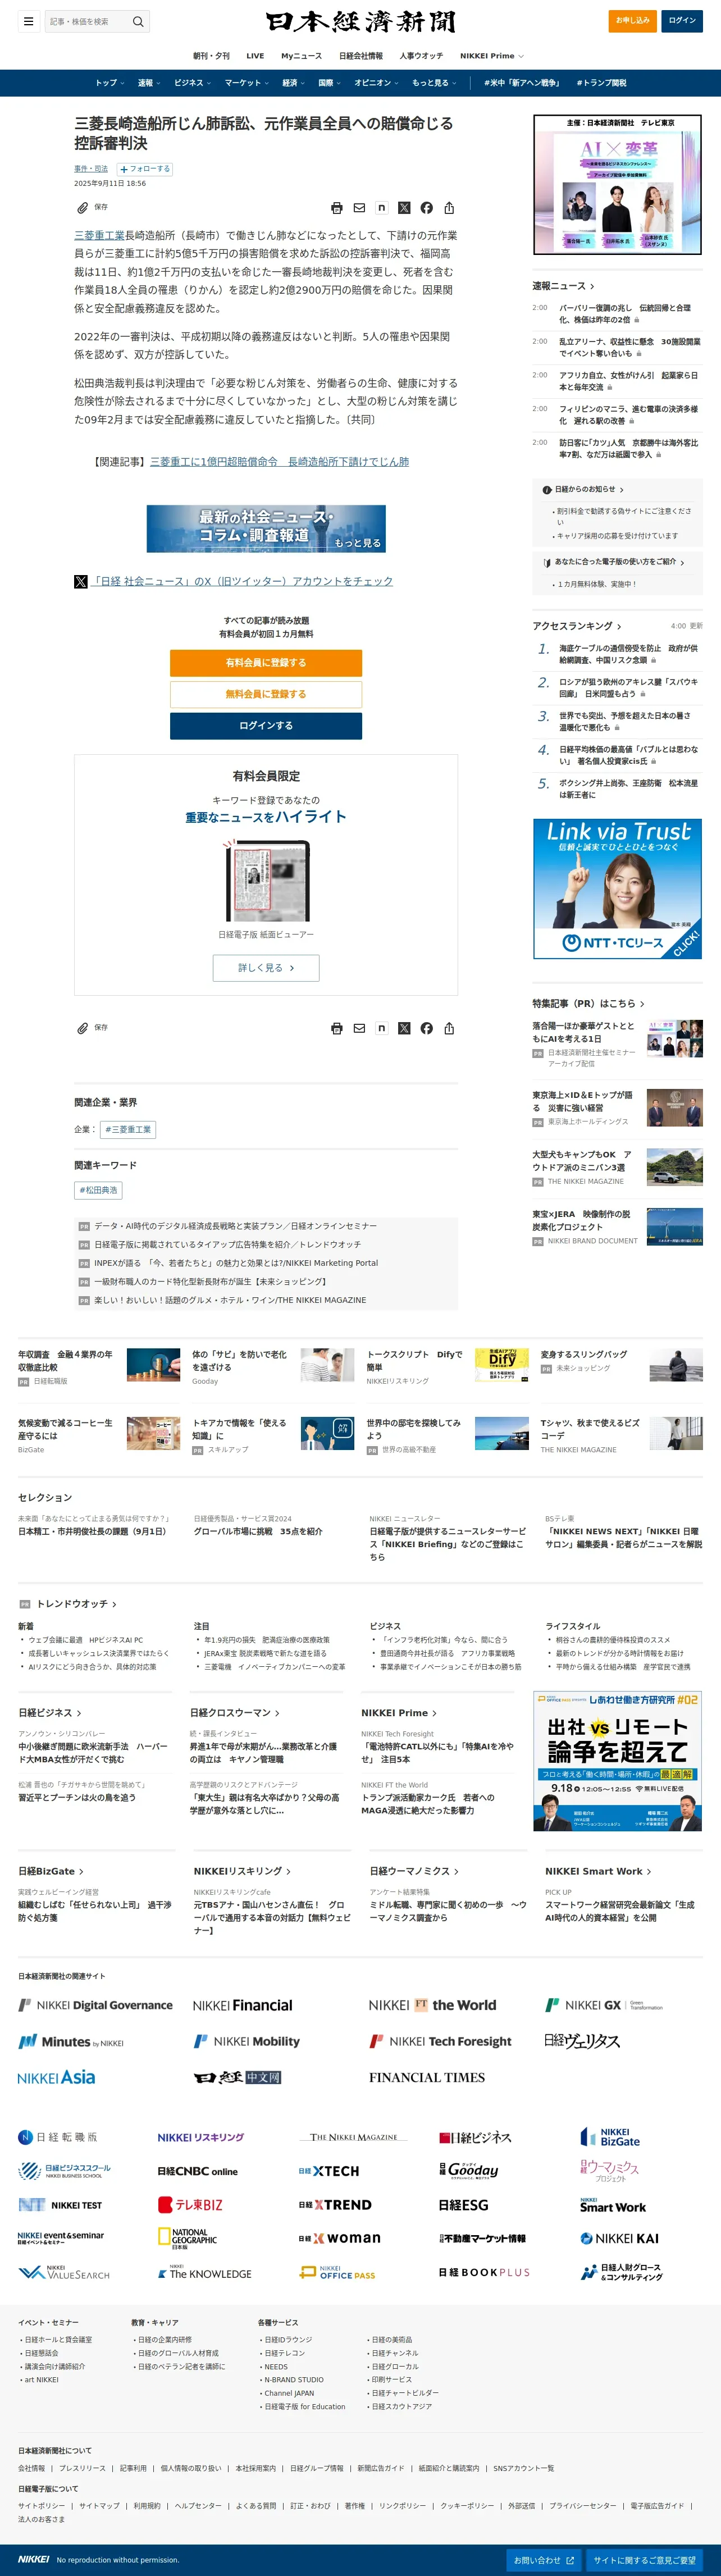Image resolution: width=721 pixels, height=2576 pixels.
Task: Click the info icon beside 日経からのお知らせ
Action: 547,490
